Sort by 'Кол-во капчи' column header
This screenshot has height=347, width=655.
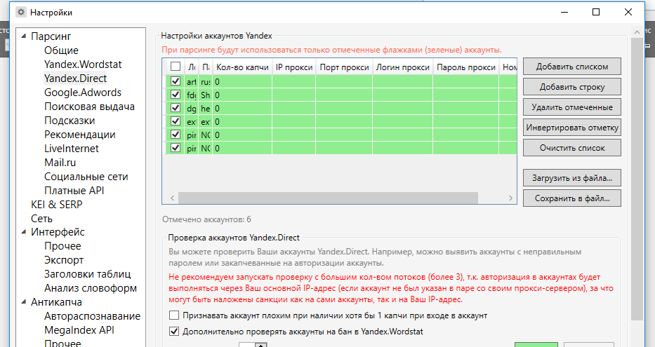coord(242,67)
